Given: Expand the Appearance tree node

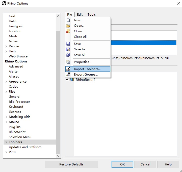Looking at the screenshot, I should click(6, 82).
